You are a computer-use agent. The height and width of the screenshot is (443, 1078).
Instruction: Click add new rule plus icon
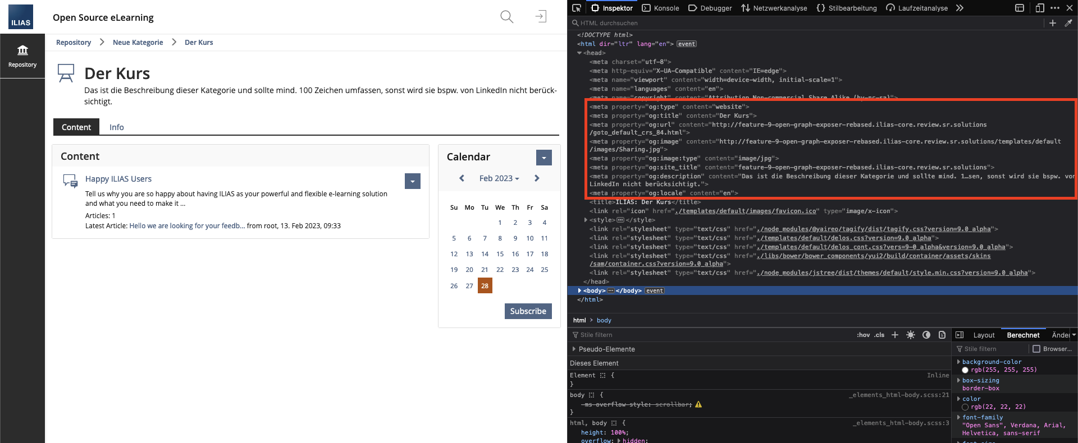(x=895, y=335)
